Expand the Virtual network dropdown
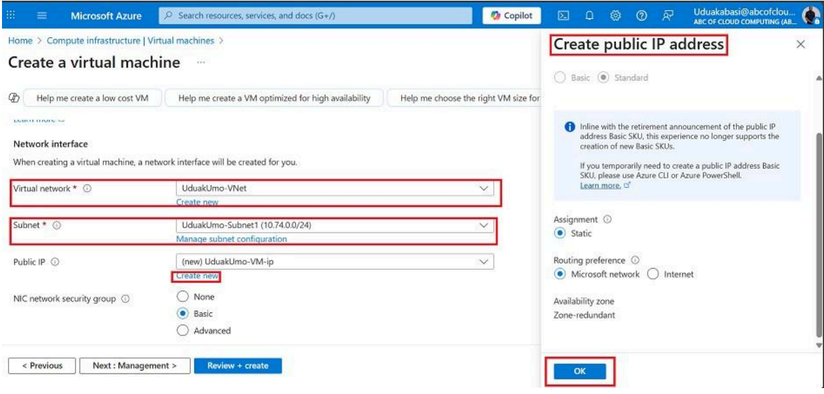The image size is (824, 394). 483,188
